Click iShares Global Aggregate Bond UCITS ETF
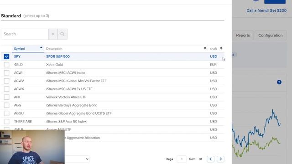The height and width of the screenshot is (164, 292). point(79,113)
